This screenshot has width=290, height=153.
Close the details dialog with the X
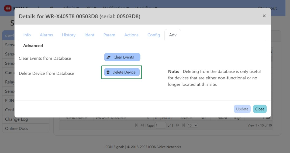(x=264, y=16)
